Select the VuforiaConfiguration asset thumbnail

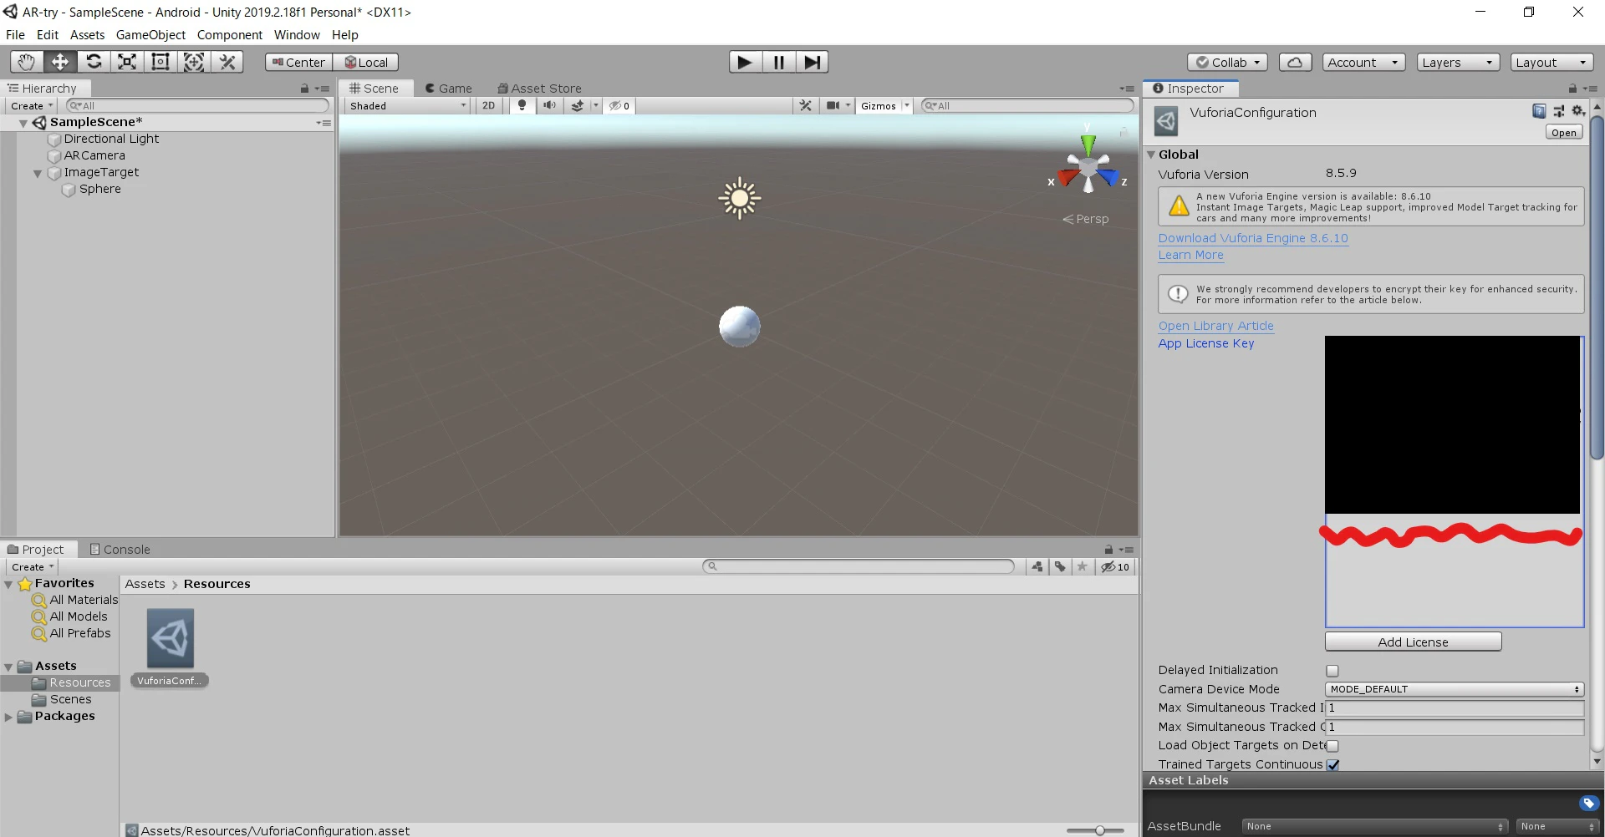[x=171, y=638]
